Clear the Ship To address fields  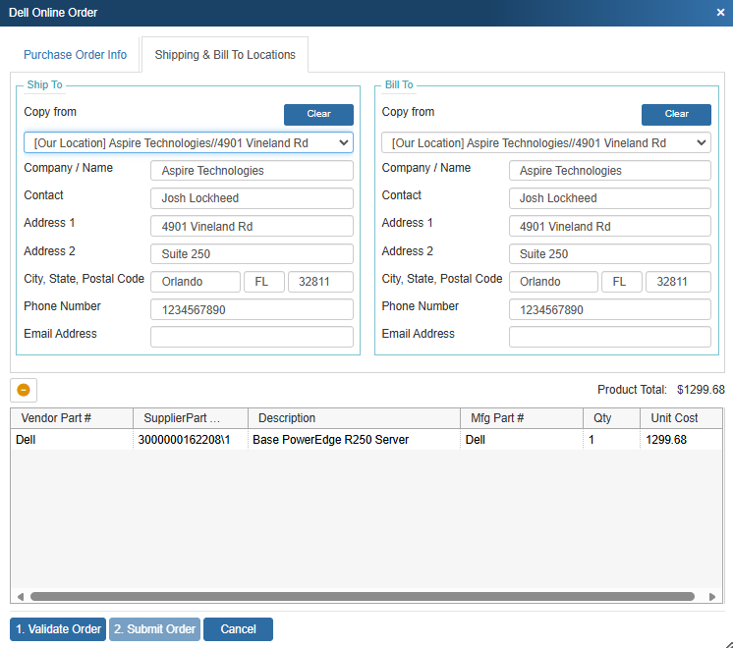318,114
